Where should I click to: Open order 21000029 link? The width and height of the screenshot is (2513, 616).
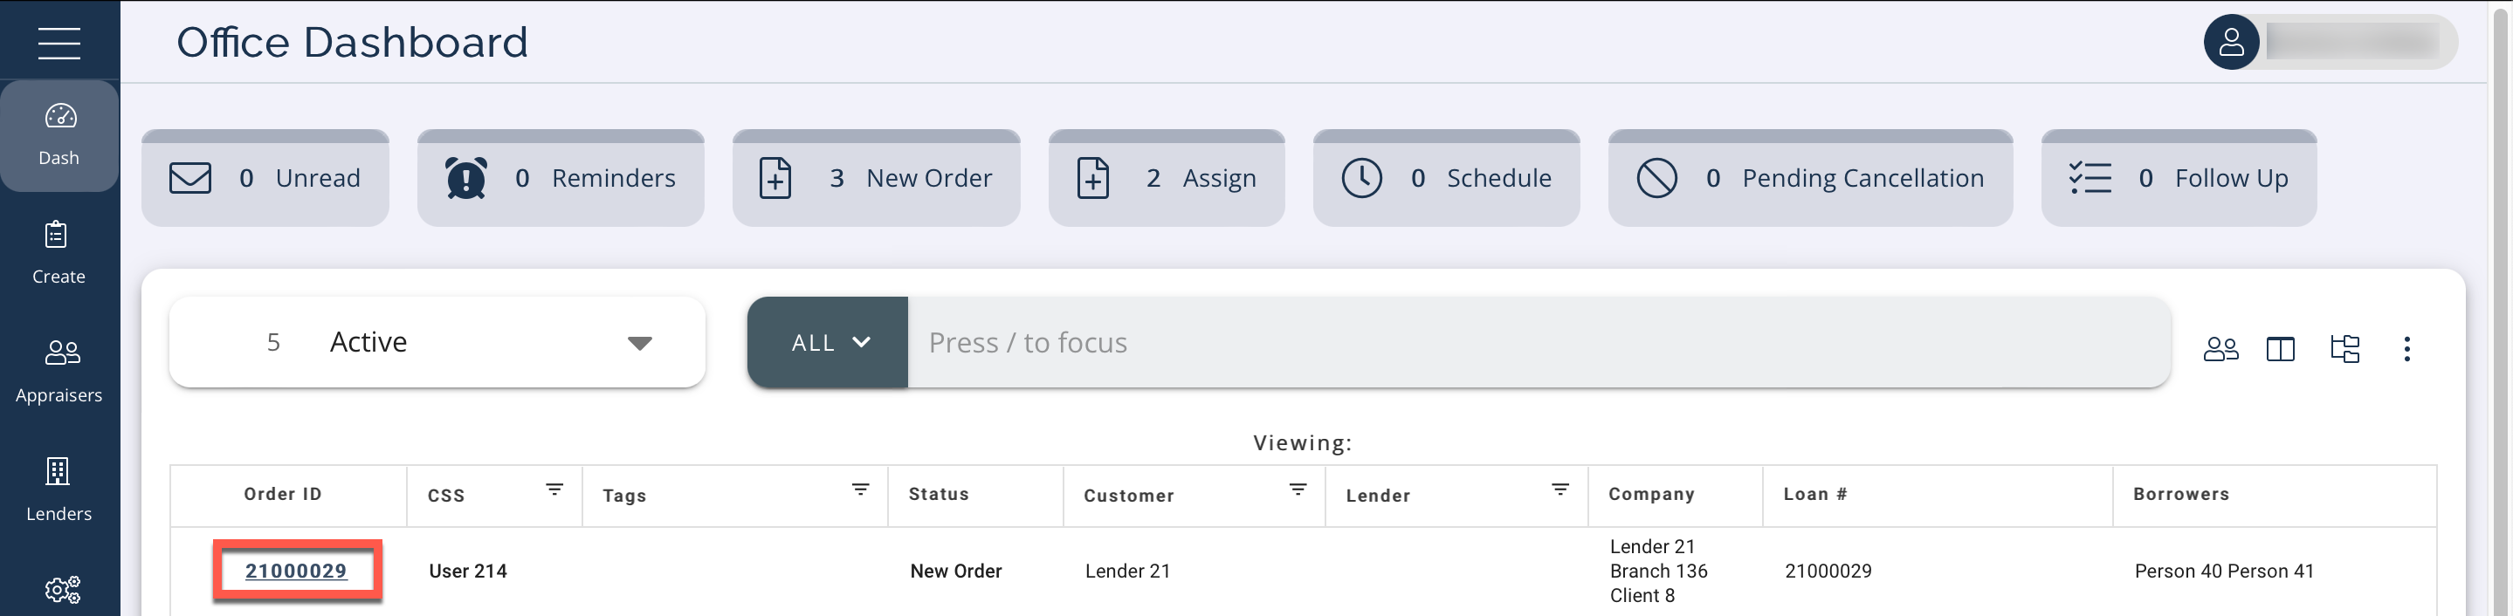coord(296,572)
